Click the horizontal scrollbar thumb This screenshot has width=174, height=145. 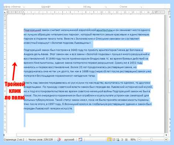90,135
